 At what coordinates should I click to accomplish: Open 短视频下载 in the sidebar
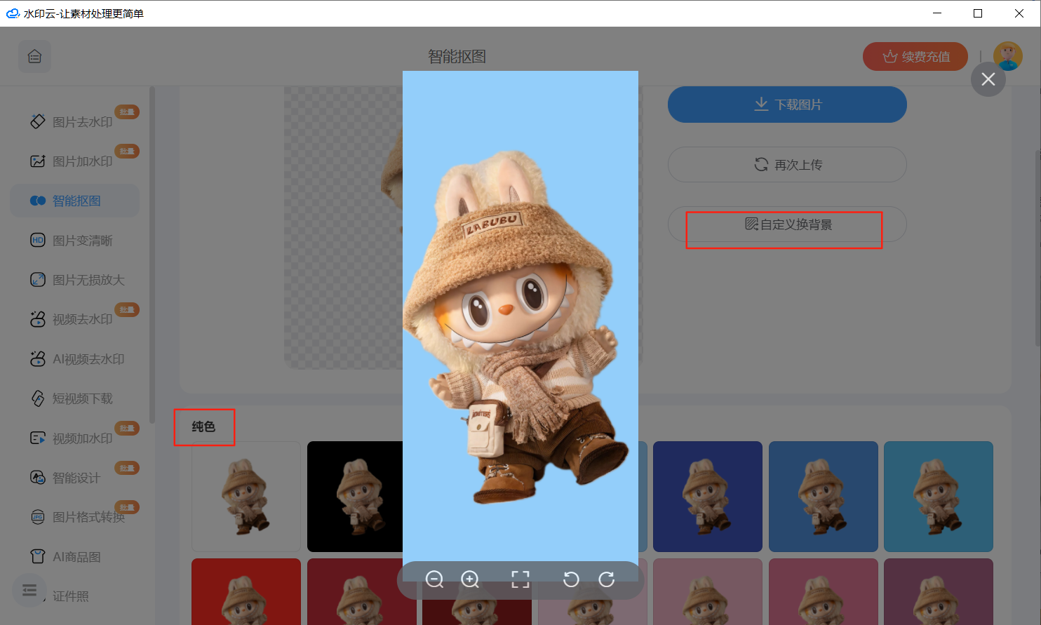[74, 398]
